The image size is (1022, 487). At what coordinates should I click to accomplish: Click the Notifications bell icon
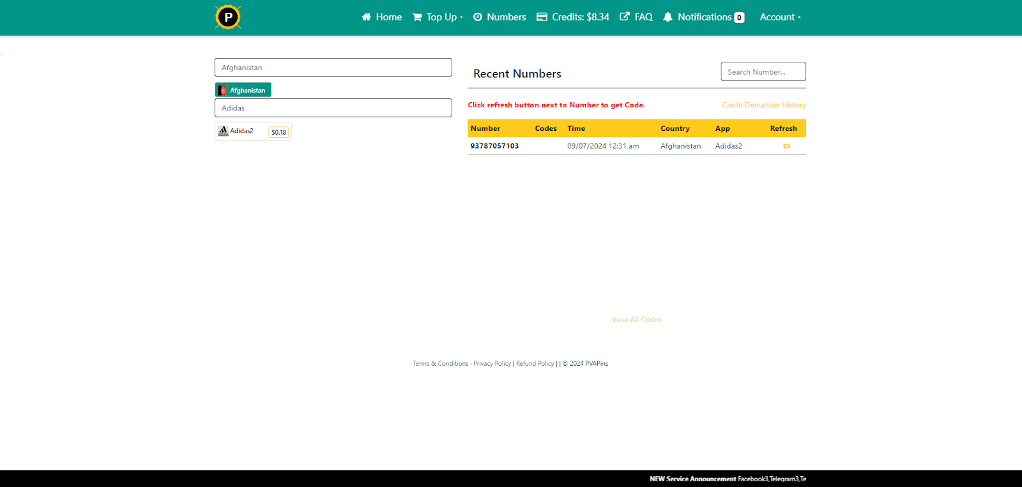click(x=667, y=17)
